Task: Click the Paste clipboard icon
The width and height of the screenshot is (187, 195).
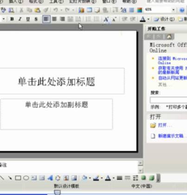Action: click(37, 10)
